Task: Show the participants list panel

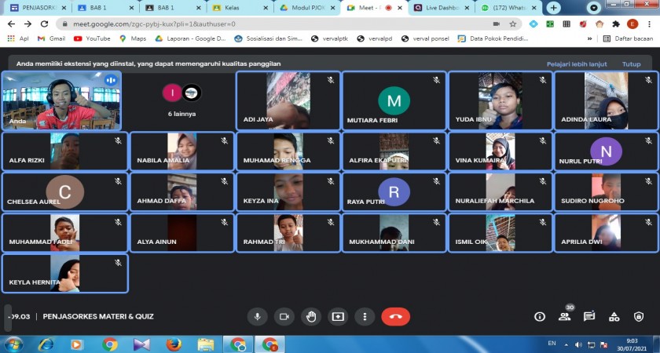Action: (564, 317)
